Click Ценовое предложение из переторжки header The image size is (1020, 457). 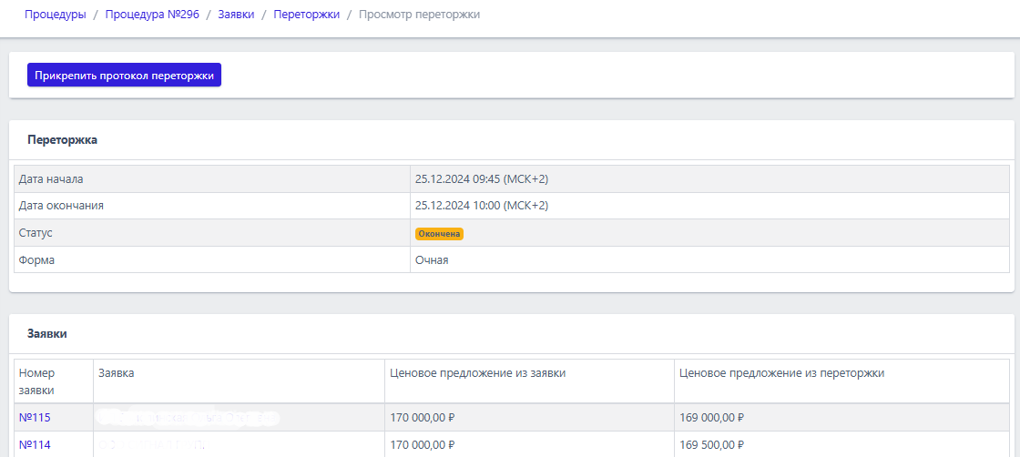781,373
